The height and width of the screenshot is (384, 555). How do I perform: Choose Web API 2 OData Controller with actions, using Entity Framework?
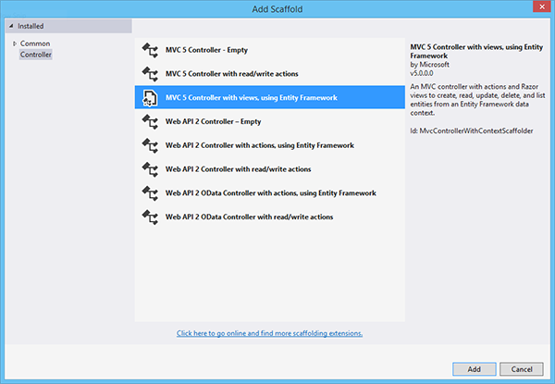click(270, 192)
